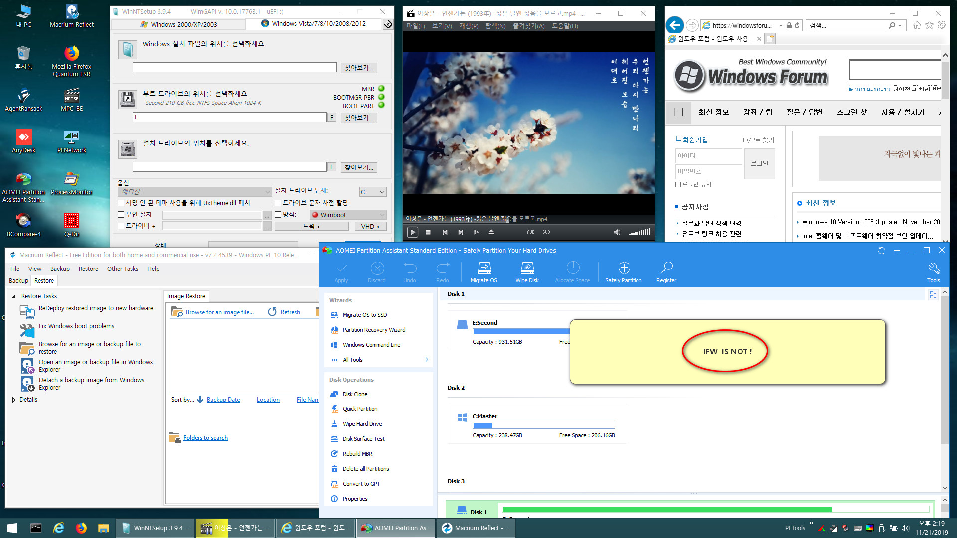957x538 pixels.
Task: Click boot drive path field E:
Action: point(229,117)
